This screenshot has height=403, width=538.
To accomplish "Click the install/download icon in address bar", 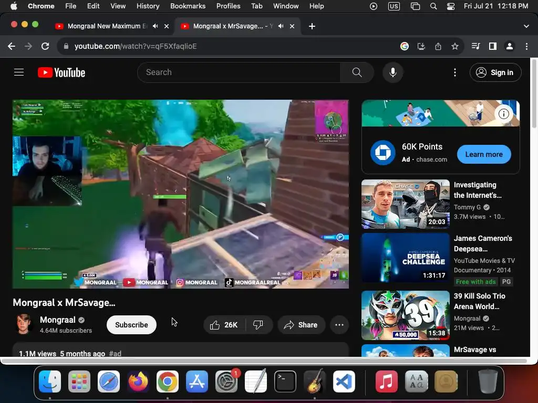I will click(x=421, y=46).
